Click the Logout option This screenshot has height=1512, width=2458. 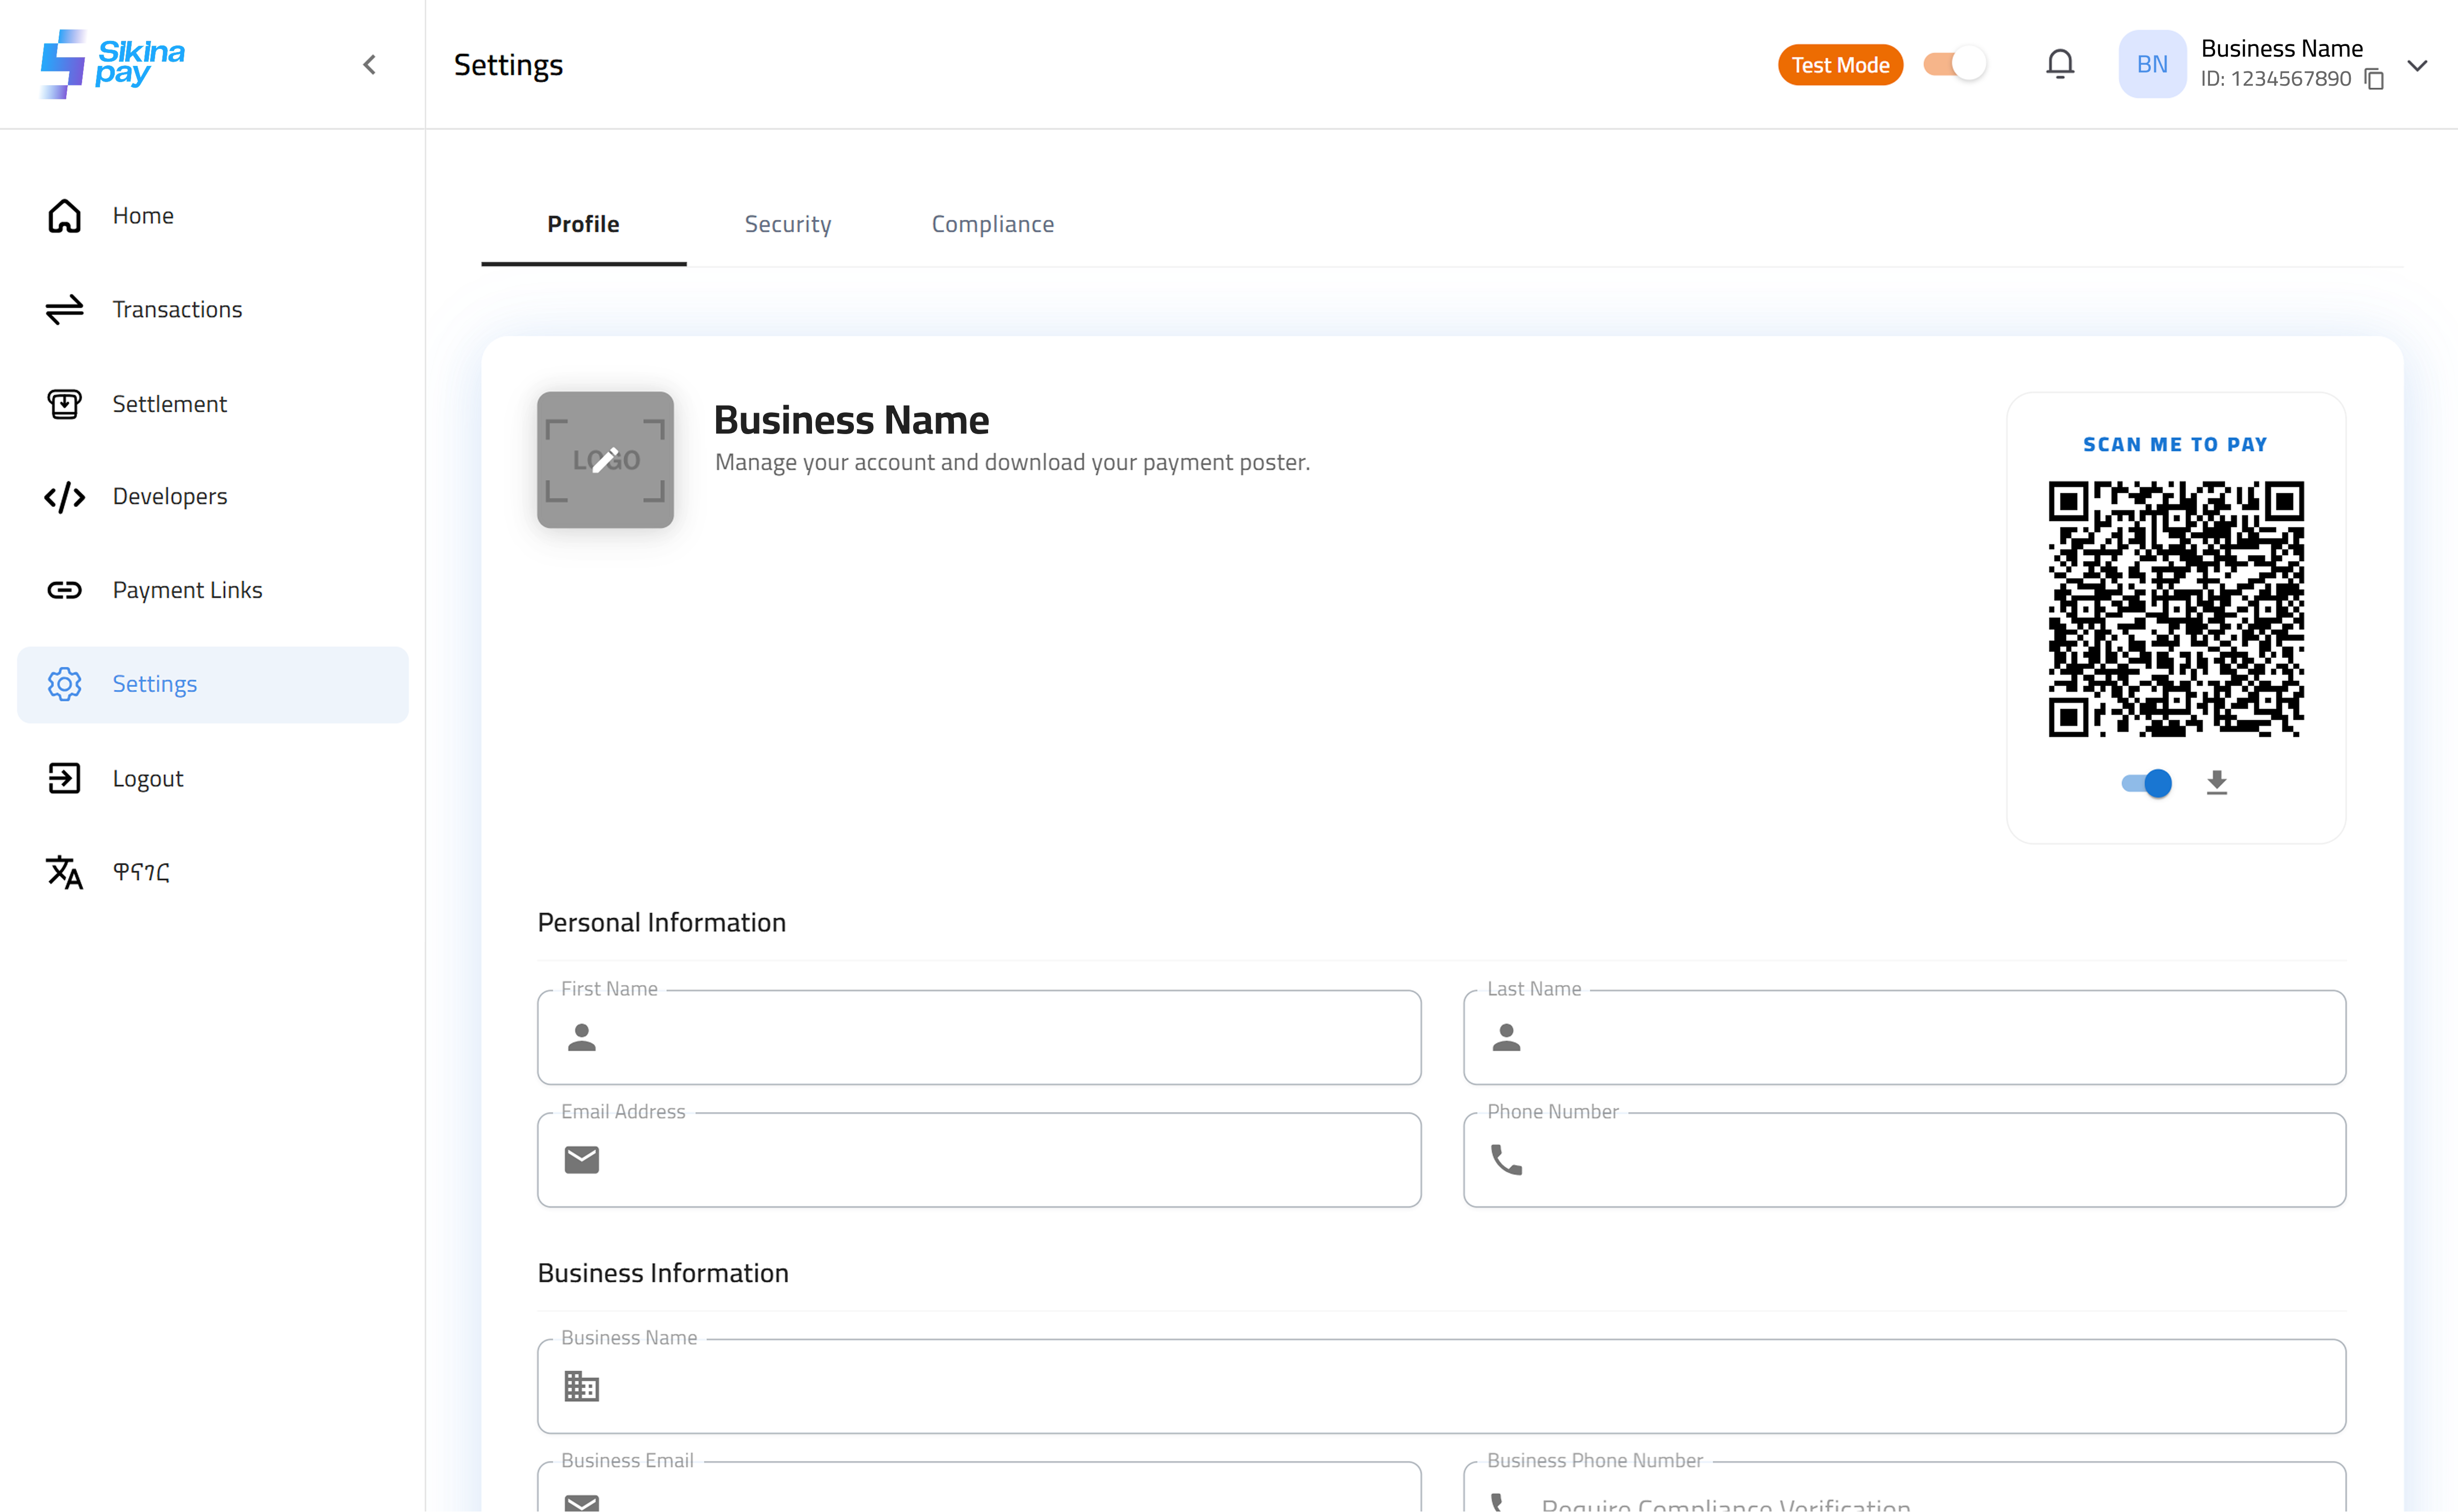pos(147,778)
